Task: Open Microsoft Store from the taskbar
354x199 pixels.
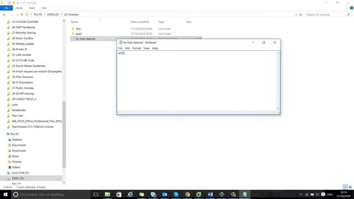Action: tap(119, 194)
